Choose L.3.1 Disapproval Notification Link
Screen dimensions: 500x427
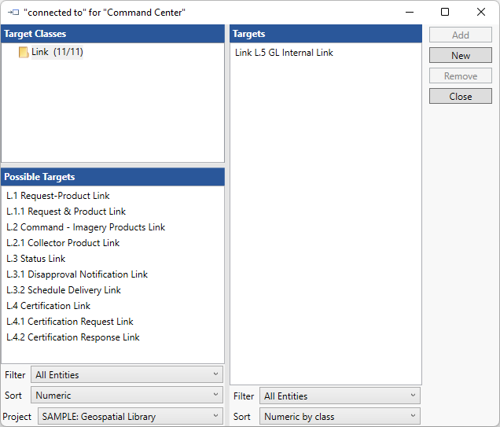pos(77,274)
